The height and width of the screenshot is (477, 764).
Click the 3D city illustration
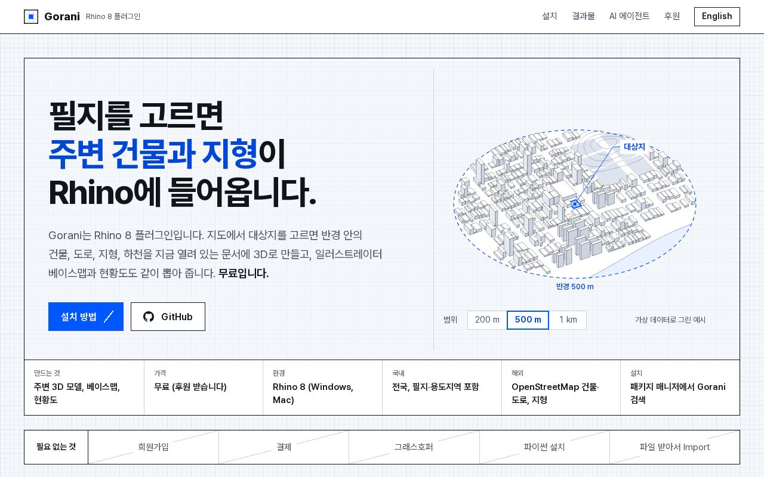[x=575, y=204]
